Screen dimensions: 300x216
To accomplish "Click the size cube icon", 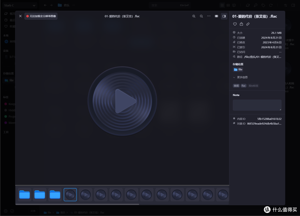I will pyautogui.click(x=234, y=32).
